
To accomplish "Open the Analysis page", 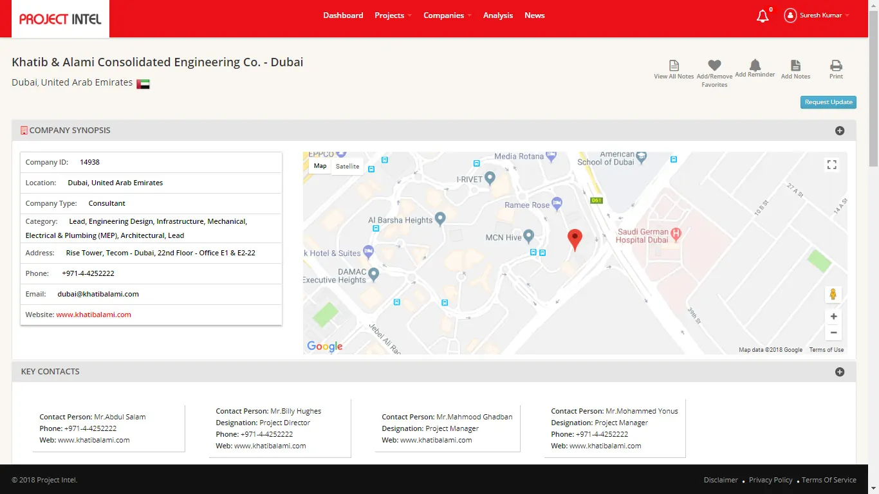I will coord(498,15).
